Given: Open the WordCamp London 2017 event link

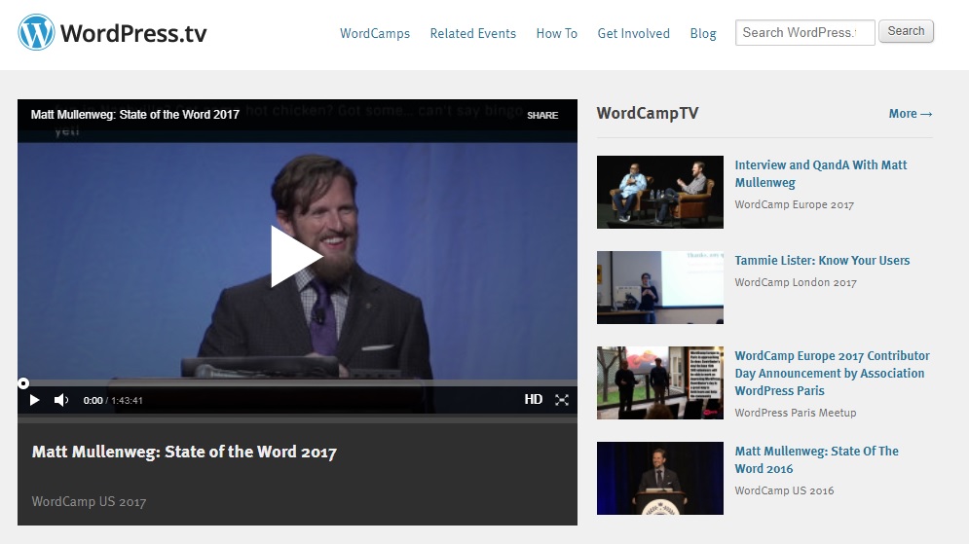Looking at the screenshot, I should point(796,282).
